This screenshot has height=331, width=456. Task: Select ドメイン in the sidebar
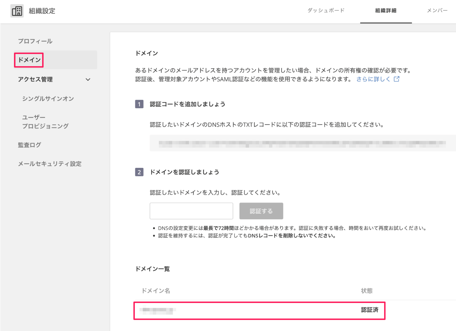55,60
